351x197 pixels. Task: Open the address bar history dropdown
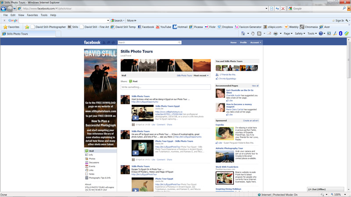pyautogui.click(x=266, y=8)
